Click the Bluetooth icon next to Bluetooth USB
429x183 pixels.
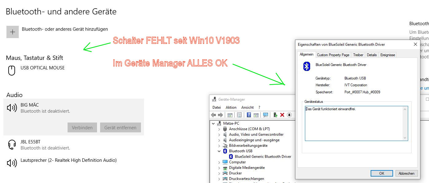pyautogui.click(x=225, y=151)
